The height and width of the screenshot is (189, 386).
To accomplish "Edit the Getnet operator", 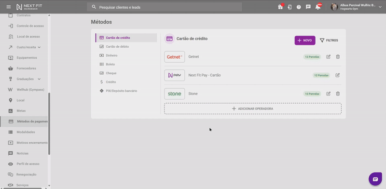I will (329, 56).
